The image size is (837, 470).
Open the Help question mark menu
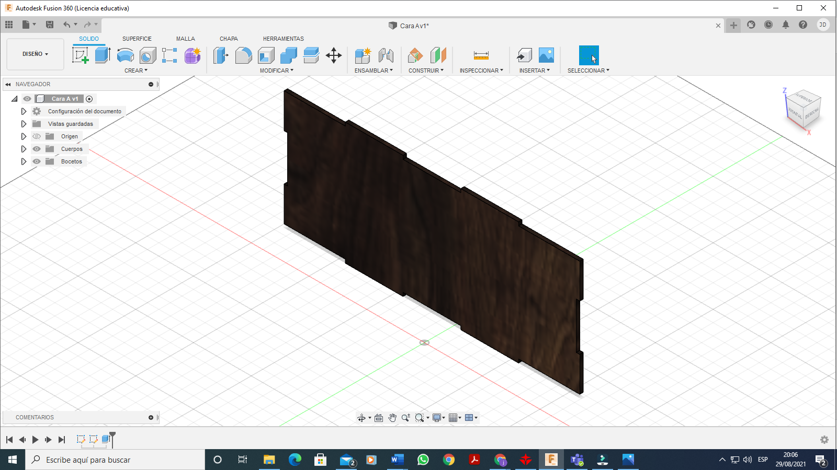pos(803,25)
